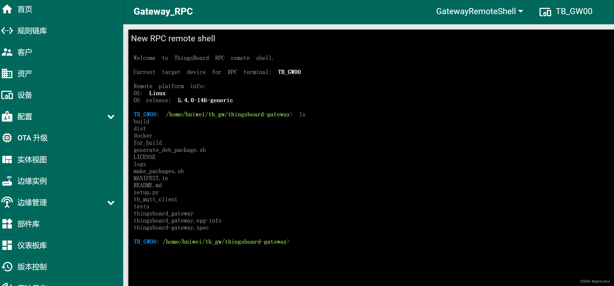Click the 实体视图 entity view icon
The width and height of the screenshot is (614, 286).
[8, 159]
